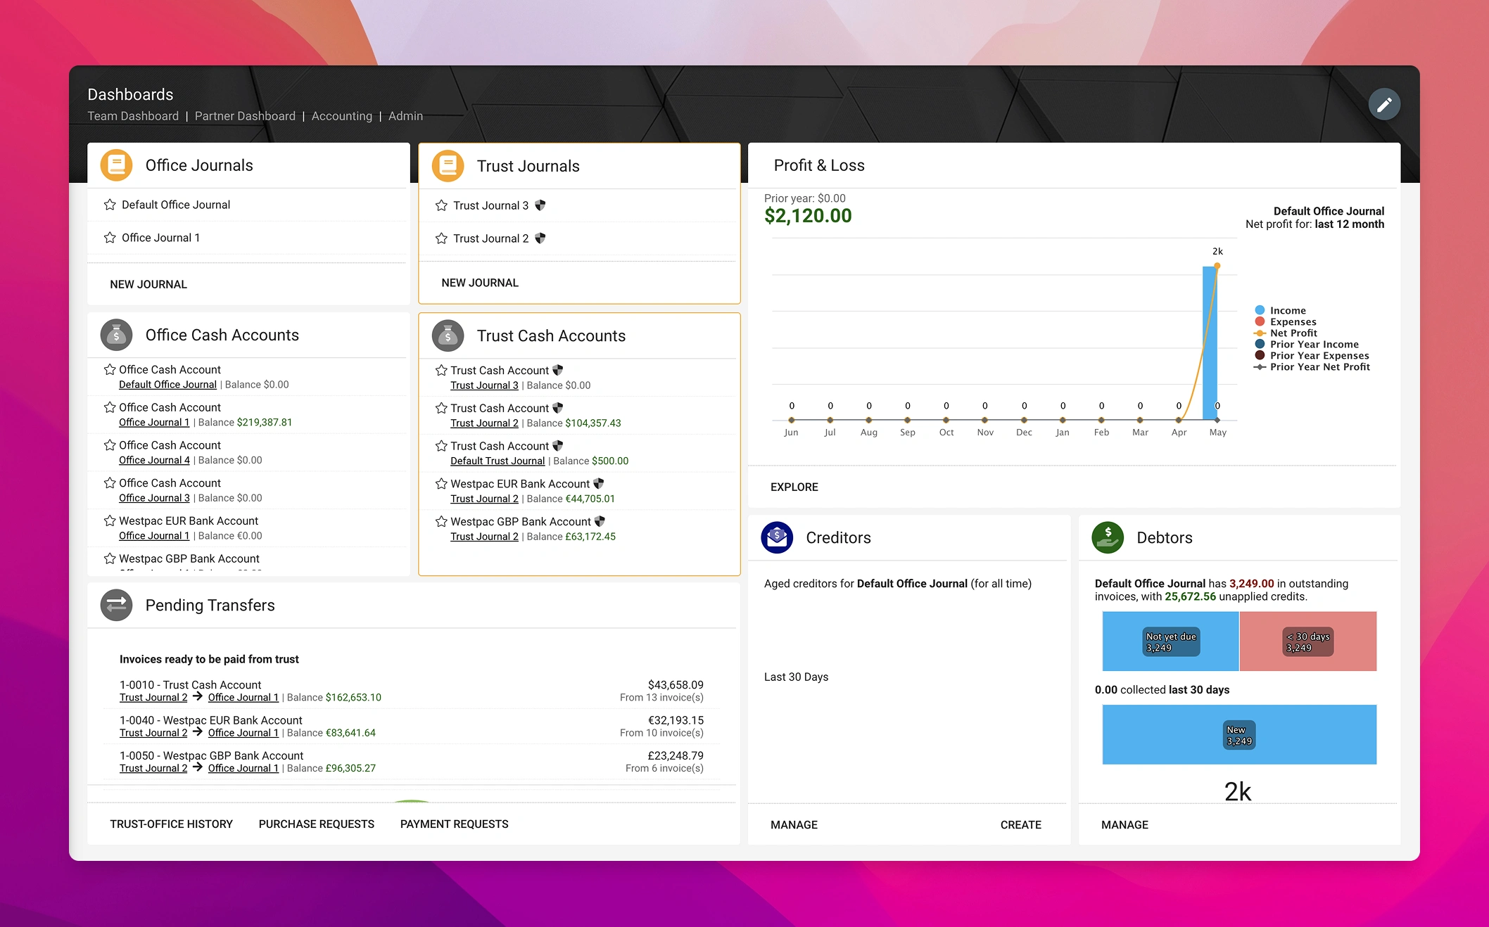Click EXPLORE under Profit & Loss

[794, 487]
